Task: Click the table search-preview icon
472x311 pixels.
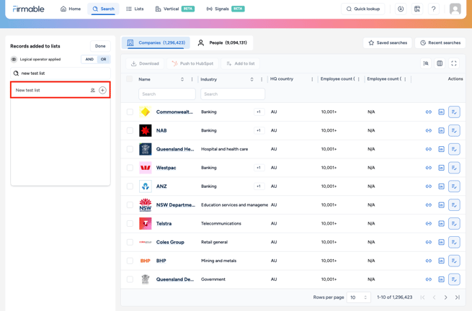Action: coord(426,63)
